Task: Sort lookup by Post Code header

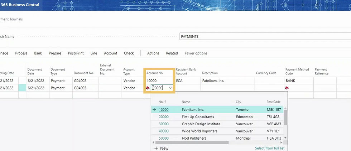Action: pyautogui.click(x=273, y=102)
